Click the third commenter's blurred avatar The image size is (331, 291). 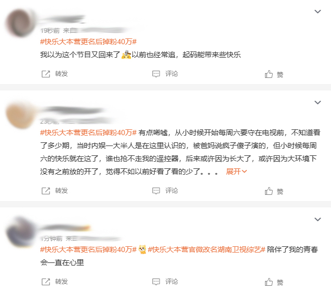(21, 232)
